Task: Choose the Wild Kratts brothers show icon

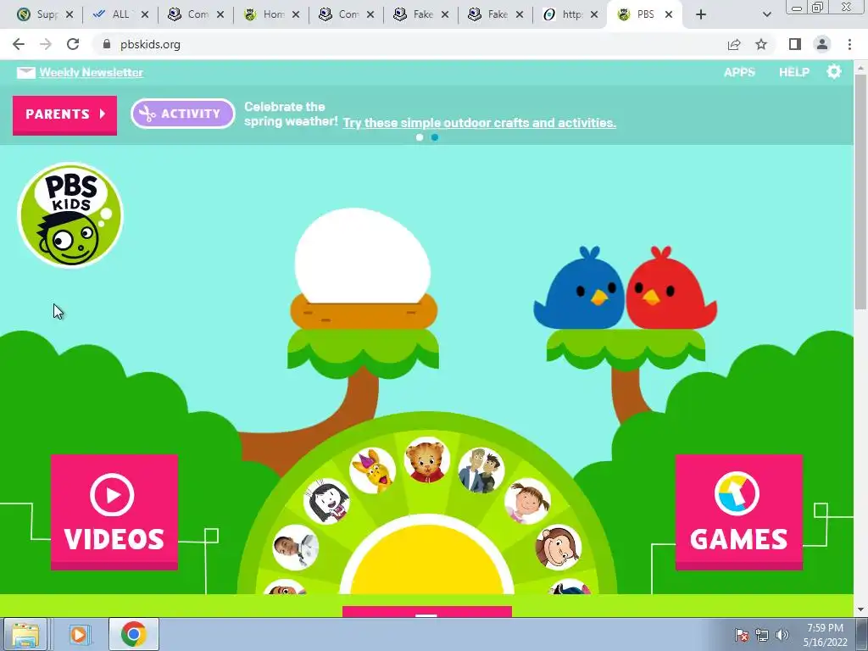Action: 481,470
